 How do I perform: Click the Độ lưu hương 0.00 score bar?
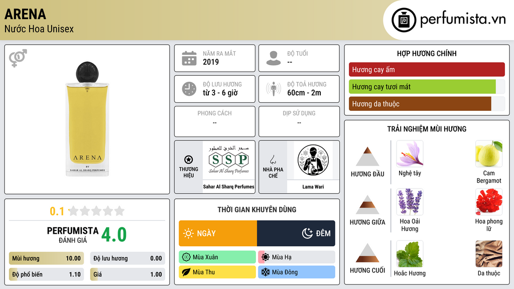127,258
